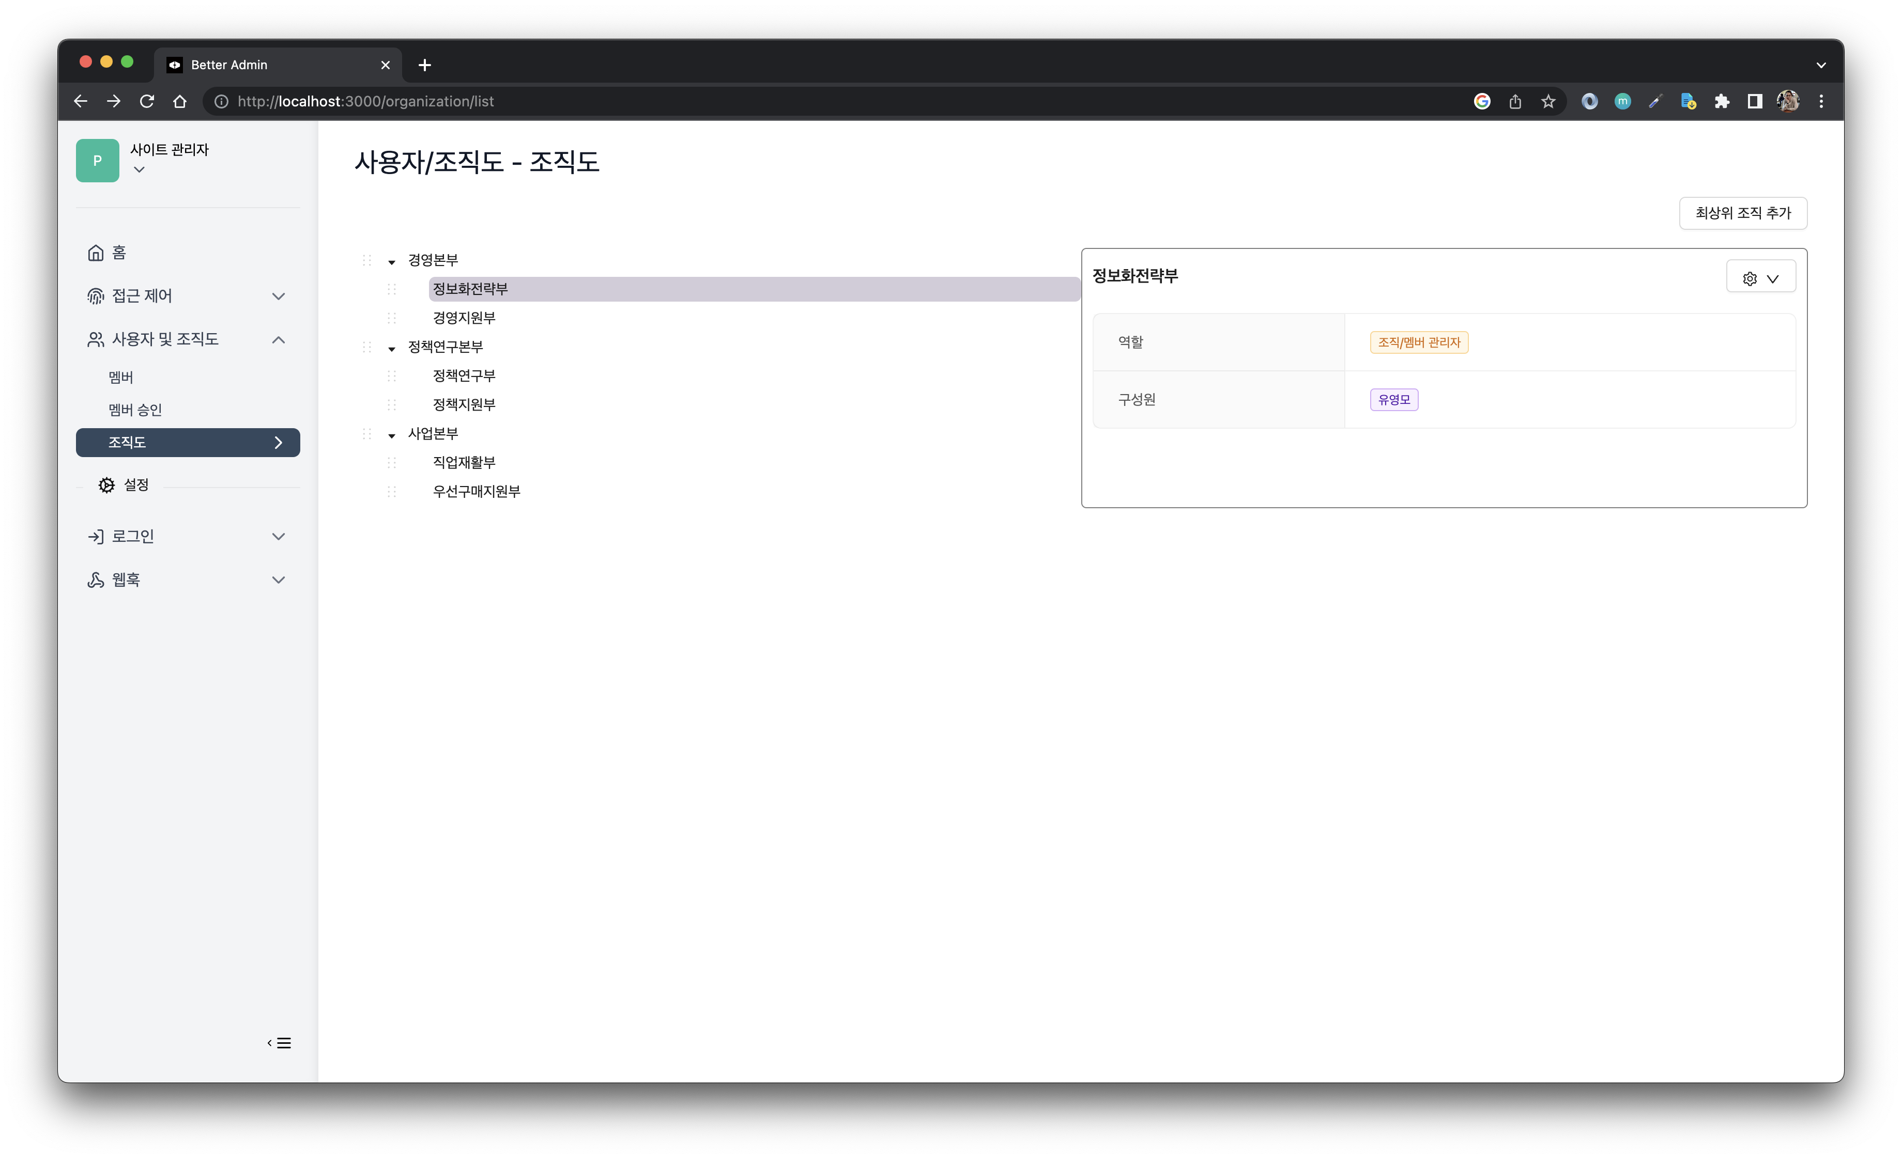Open the 정보화전략부 panel settings gear
The image size is (1902, 1159).
coord(1750,277)
